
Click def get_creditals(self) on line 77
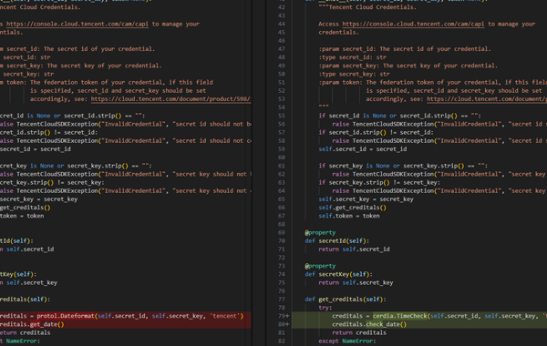(x=346, y=300)
